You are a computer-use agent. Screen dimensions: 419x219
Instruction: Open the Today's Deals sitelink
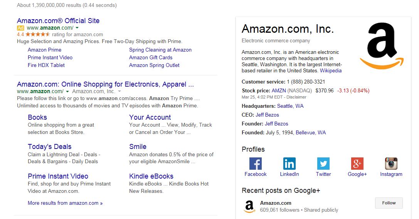[50, 147]
